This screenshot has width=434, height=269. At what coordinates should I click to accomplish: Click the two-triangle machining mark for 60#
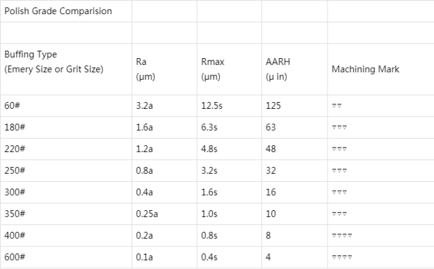(337, 105)
